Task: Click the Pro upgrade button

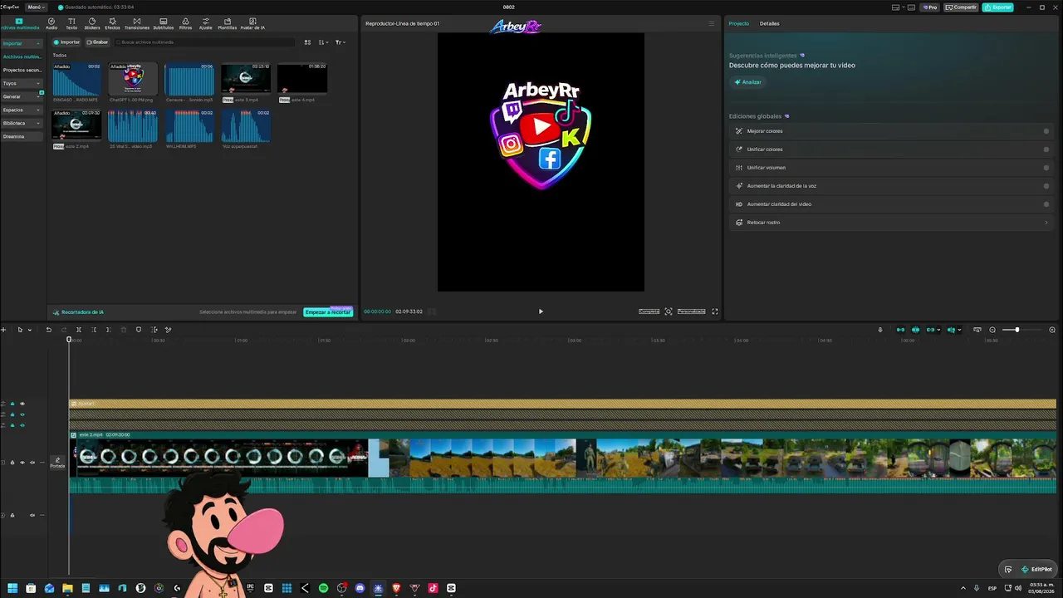Action: 930,7
